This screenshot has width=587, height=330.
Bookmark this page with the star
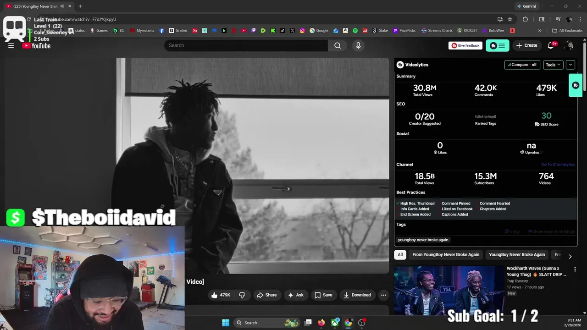[x=510, y=19]
